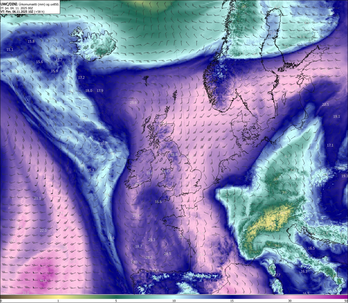348x303 pixels.
Task: Click the 16.1 value label
Action: coord(304,271)
